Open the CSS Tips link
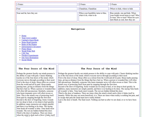 click(25, 53)
